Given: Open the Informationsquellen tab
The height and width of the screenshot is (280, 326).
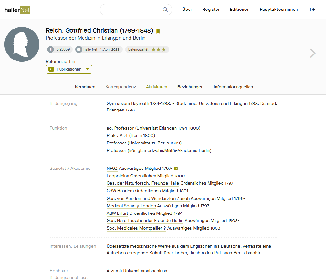Looking at the screenshot, I should [233, 87].
